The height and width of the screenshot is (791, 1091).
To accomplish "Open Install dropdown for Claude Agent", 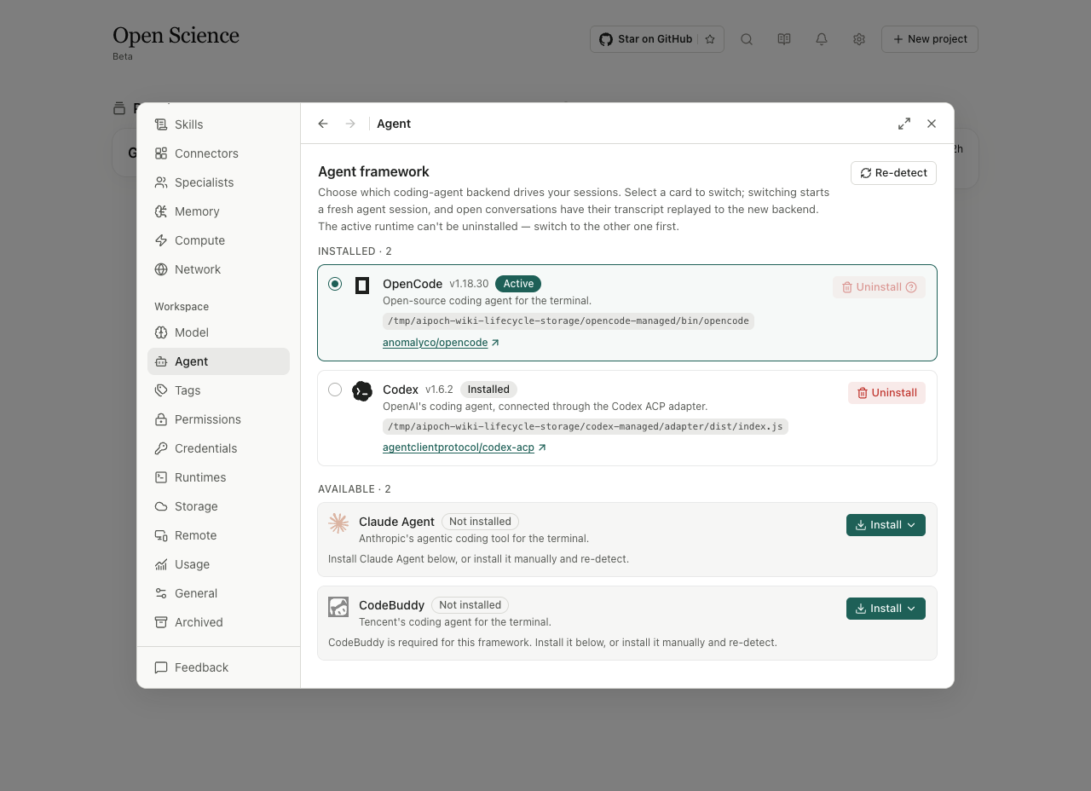I will click(x=886, y=525).
